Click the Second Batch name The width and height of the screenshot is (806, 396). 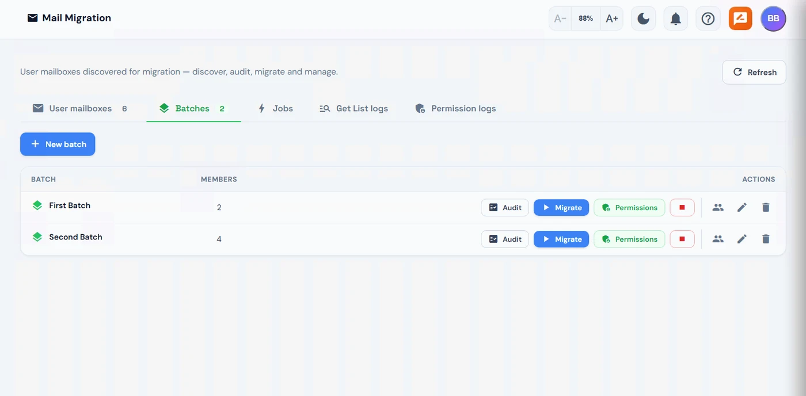75,237
